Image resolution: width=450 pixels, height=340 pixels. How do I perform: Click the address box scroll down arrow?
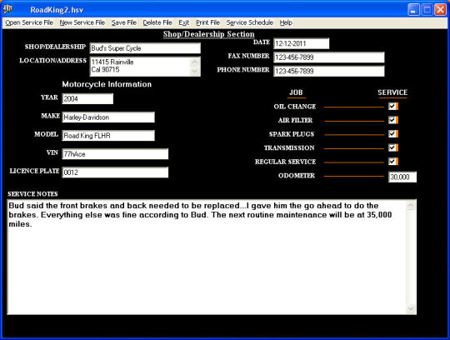click(x=194, y=71)
